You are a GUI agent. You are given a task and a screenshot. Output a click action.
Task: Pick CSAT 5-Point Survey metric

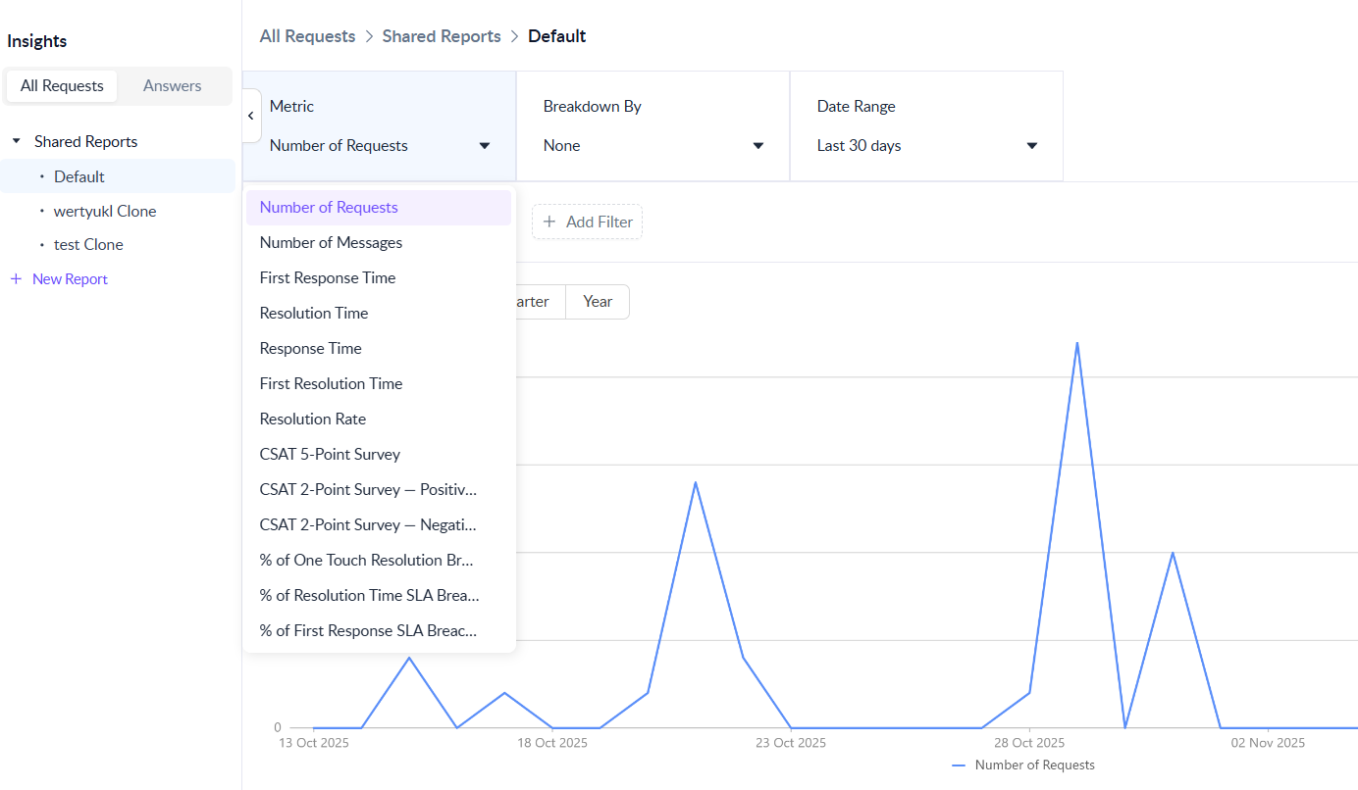330,455
